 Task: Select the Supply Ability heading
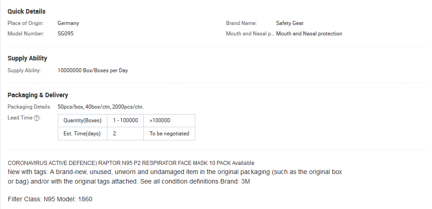[27, 58]
